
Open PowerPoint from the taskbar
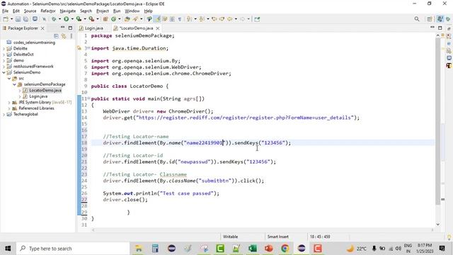(269, 249)
